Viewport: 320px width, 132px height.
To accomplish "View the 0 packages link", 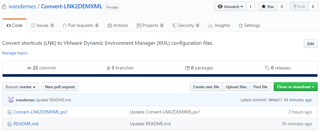I will tap(199, 68).
